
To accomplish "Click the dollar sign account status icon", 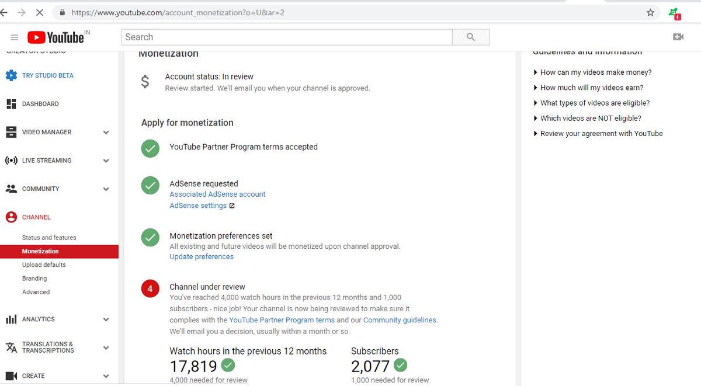I will coord(145,82).
